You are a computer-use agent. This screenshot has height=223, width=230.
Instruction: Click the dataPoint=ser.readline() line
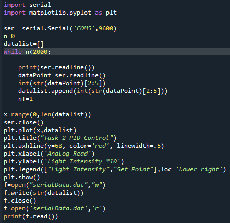[62, 75]
